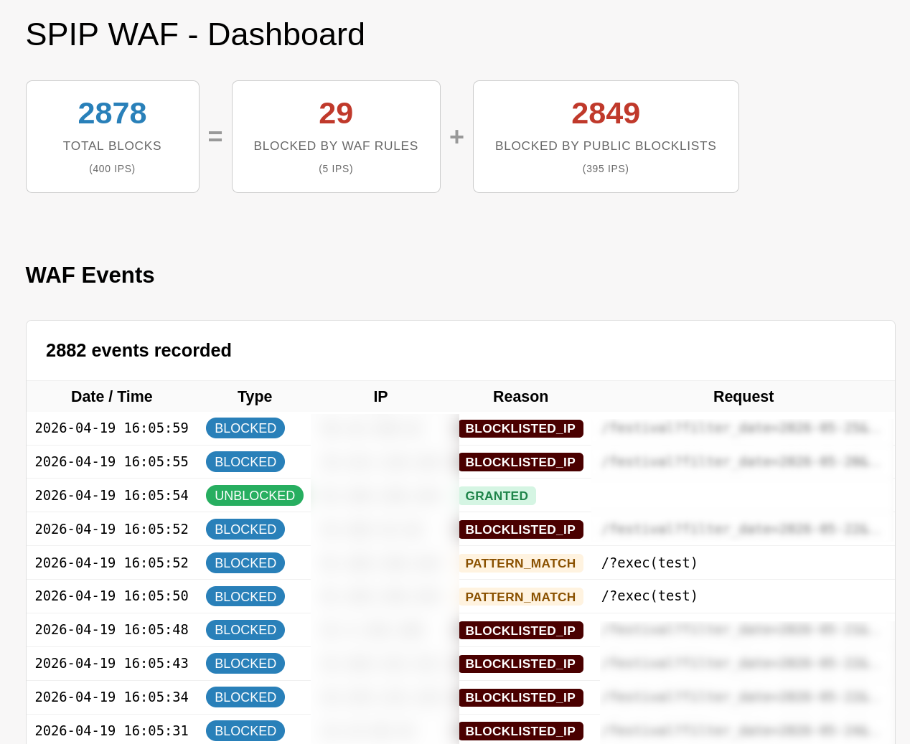This screenshot has width=910, height=744.
Task: Select the WAF Events section heading
Action: click(x=90, y=276)
